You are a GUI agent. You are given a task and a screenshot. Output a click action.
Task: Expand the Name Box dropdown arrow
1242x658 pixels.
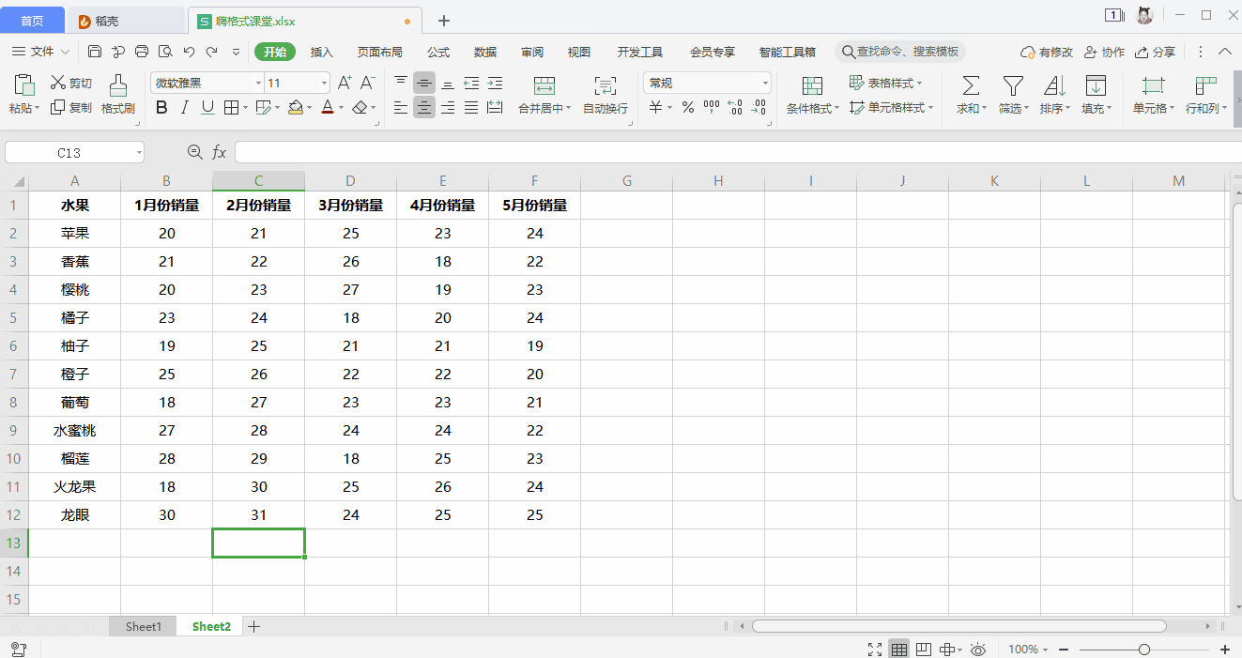pos(139,152)
